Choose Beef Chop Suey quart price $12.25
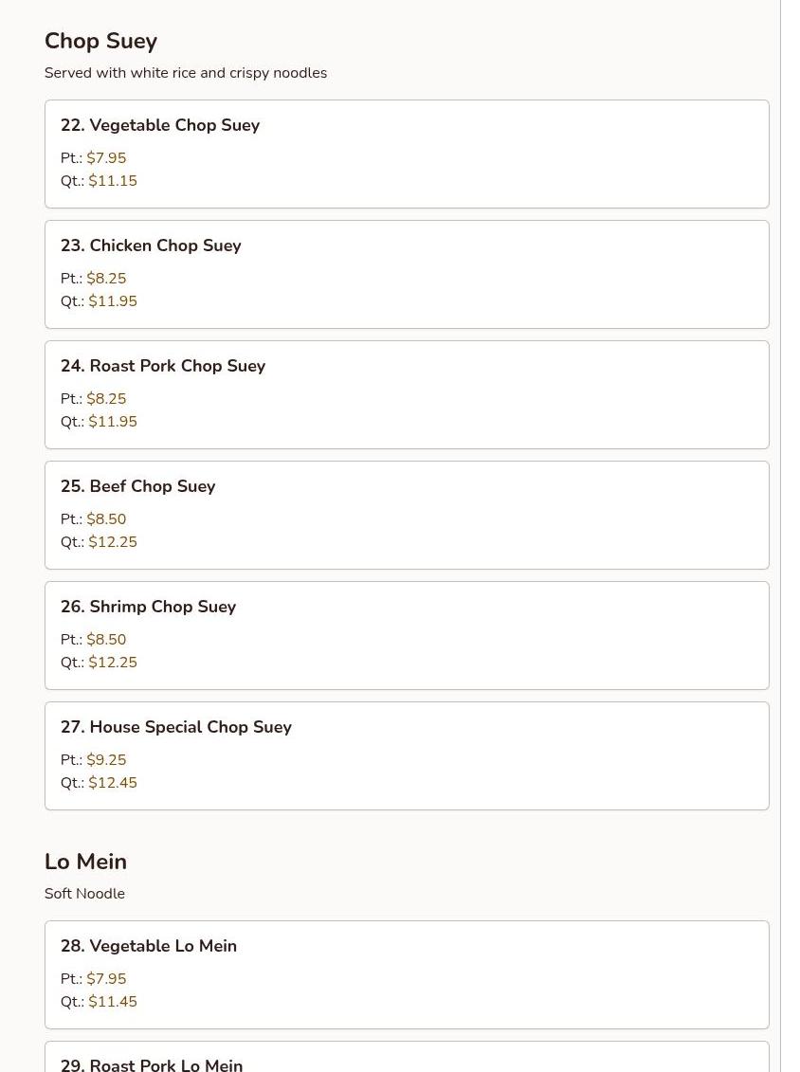800x1072 pixels. click(113, 542)
